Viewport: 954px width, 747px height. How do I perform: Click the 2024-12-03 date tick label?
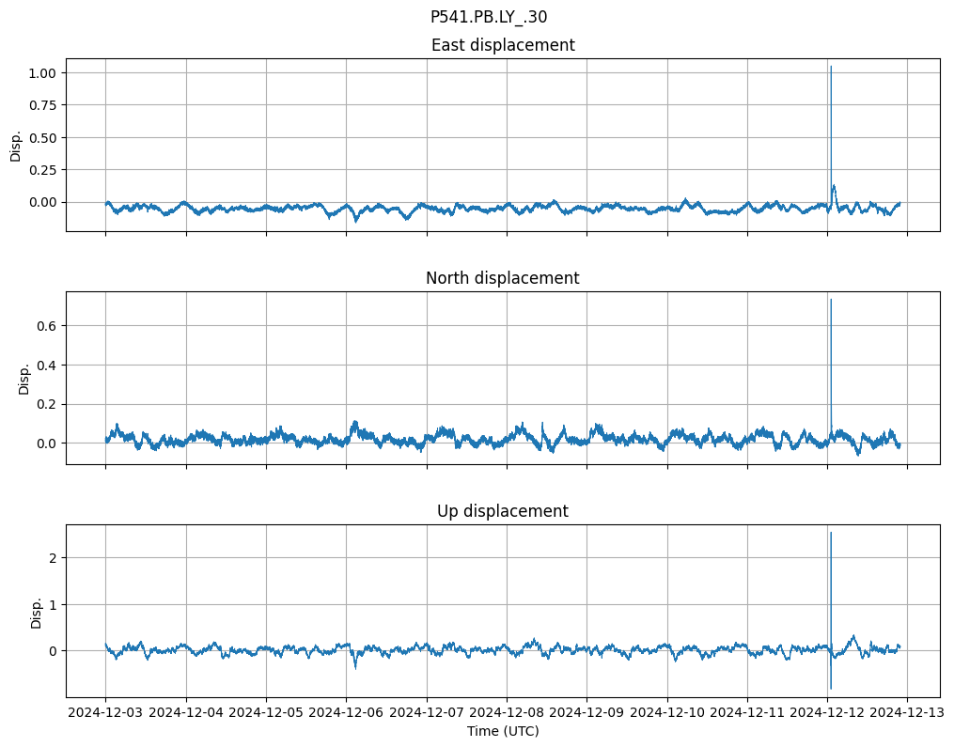click(x=105, y=713)
